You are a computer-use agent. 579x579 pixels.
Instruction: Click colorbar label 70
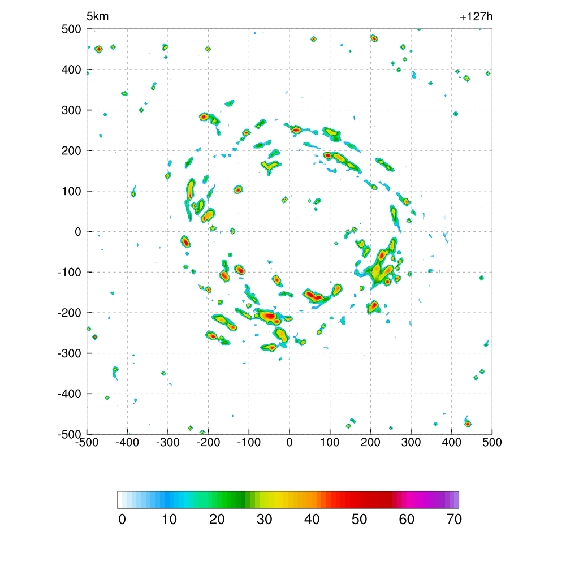[x=454, y=520]
